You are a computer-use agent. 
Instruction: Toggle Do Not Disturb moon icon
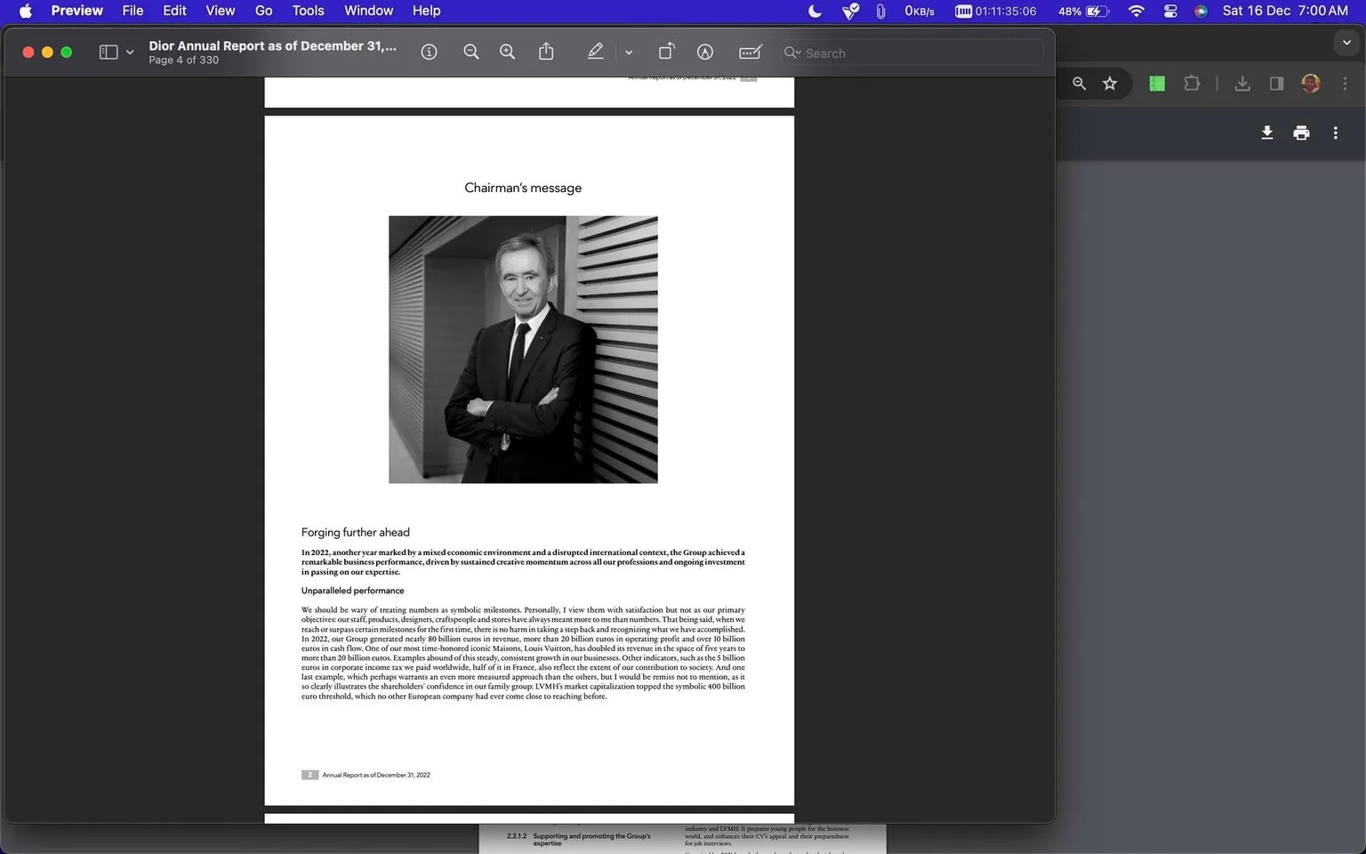815,11
